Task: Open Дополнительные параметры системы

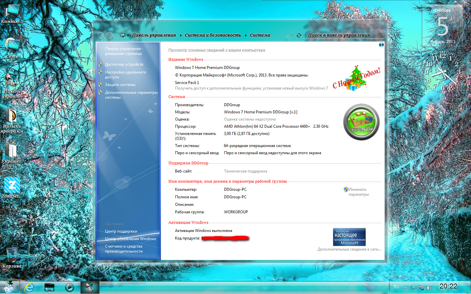Action: point(131,95)
